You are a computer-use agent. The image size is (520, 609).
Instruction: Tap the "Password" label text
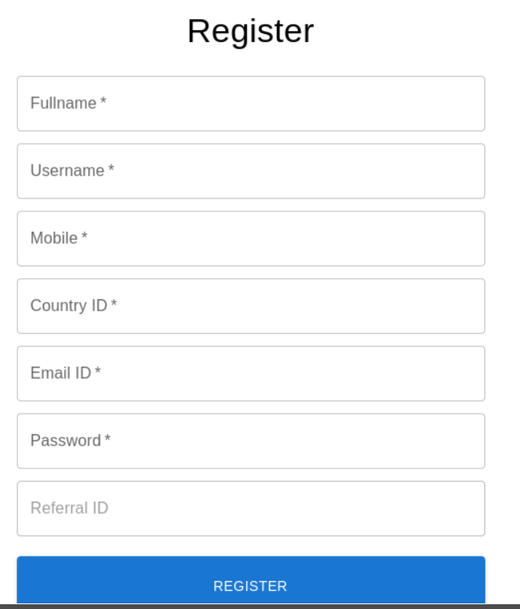[65, 441]
